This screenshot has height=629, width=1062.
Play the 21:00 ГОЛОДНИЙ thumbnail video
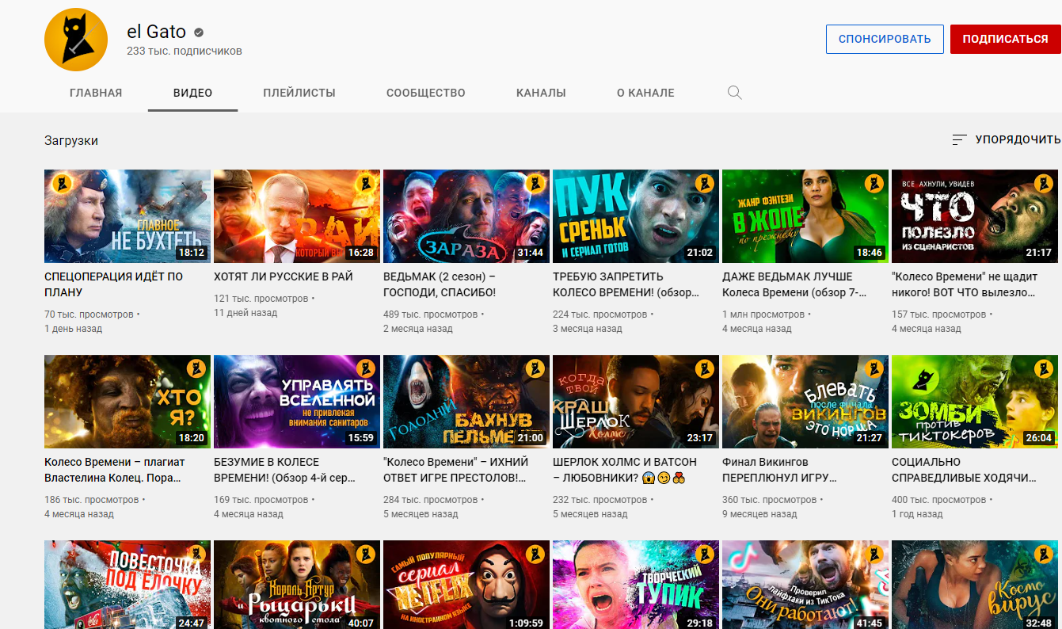click(466, 402)
